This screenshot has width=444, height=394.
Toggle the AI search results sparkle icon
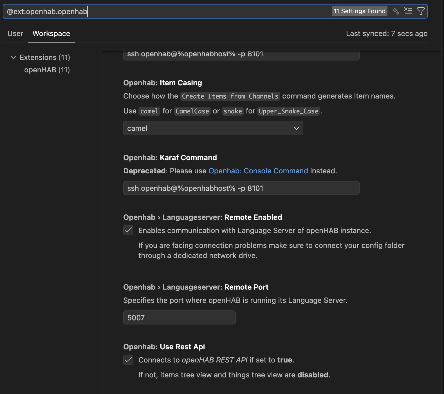pyautogui.click(x=396, y=11)
